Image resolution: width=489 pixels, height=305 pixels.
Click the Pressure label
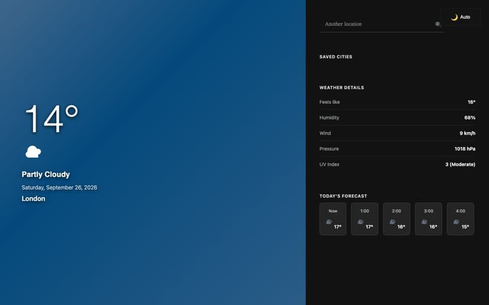(329, 149)
